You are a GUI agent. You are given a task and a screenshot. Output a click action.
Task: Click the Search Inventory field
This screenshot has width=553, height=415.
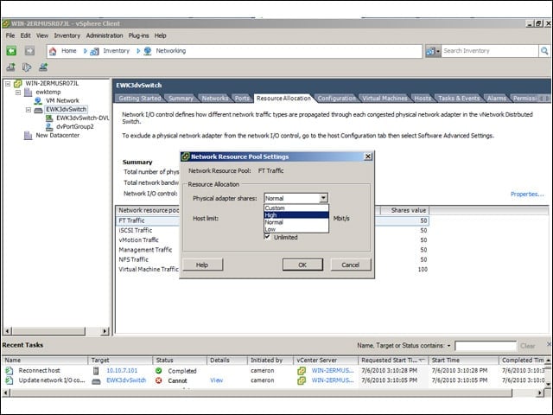490,51
